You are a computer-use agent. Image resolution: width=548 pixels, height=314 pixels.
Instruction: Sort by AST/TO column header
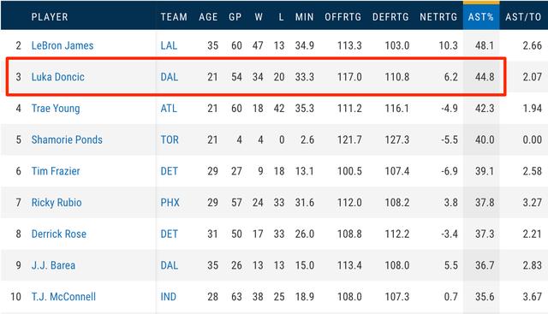[523, 17]
